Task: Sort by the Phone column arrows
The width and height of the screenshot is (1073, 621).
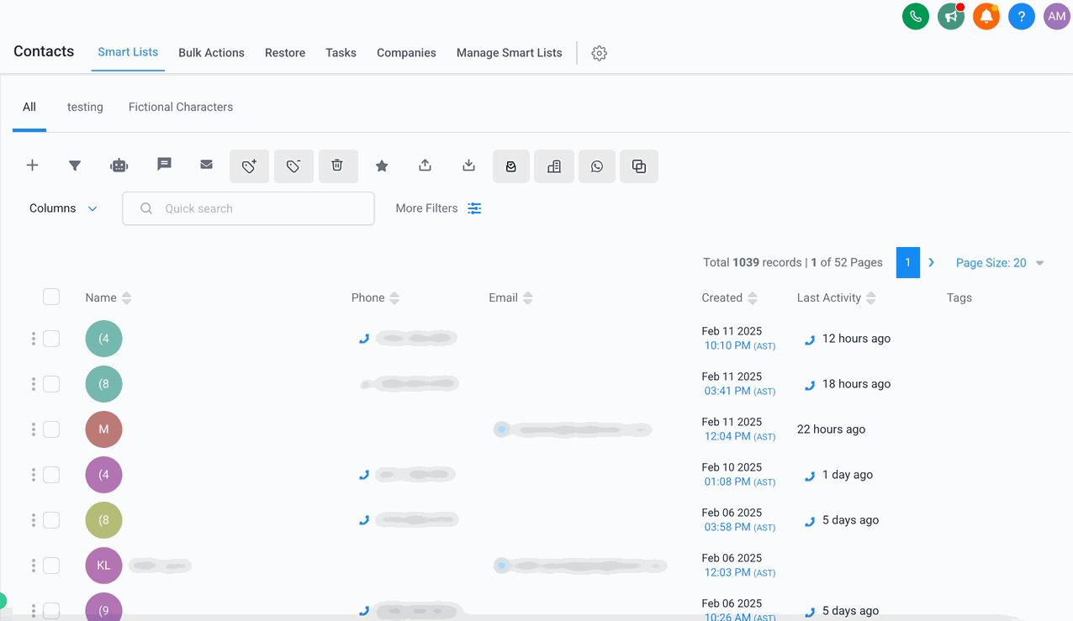Action: click(394, 298)
